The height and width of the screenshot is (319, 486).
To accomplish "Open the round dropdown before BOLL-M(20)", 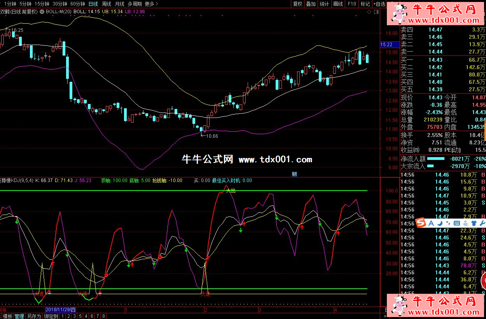I will coord(42,12).
